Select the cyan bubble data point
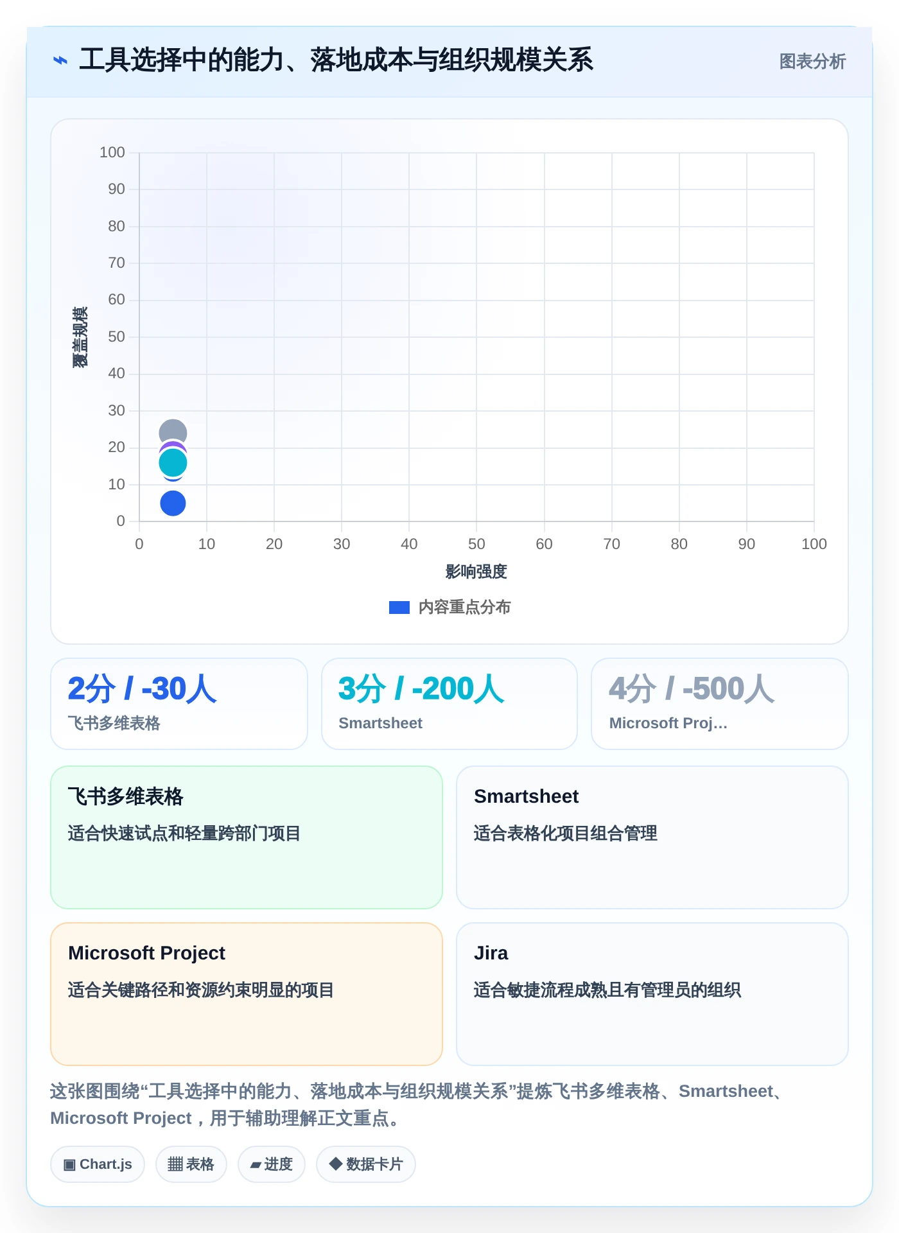The image size is (899, 1233). [173, 462]
